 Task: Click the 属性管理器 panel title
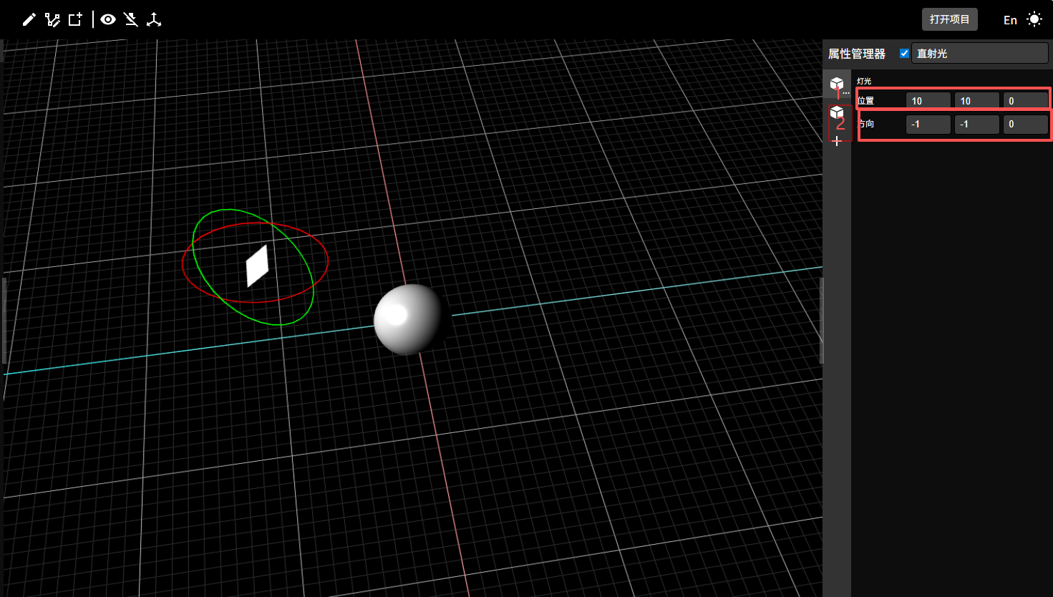(857, 54)
